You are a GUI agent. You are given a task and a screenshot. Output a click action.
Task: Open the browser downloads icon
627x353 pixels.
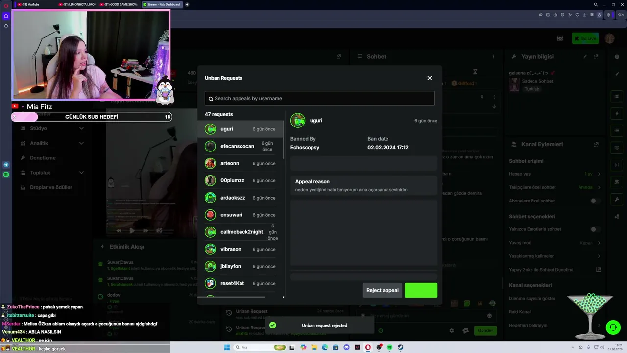[584, 15]
